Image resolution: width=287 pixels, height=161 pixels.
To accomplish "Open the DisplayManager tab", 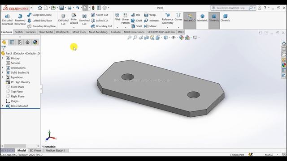I will coord(35,42).
